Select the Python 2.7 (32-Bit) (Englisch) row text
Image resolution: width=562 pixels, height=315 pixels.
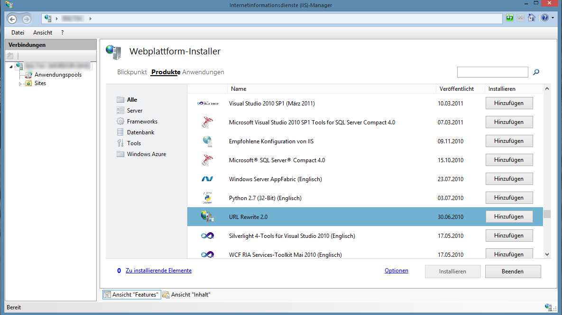[265, 198]
